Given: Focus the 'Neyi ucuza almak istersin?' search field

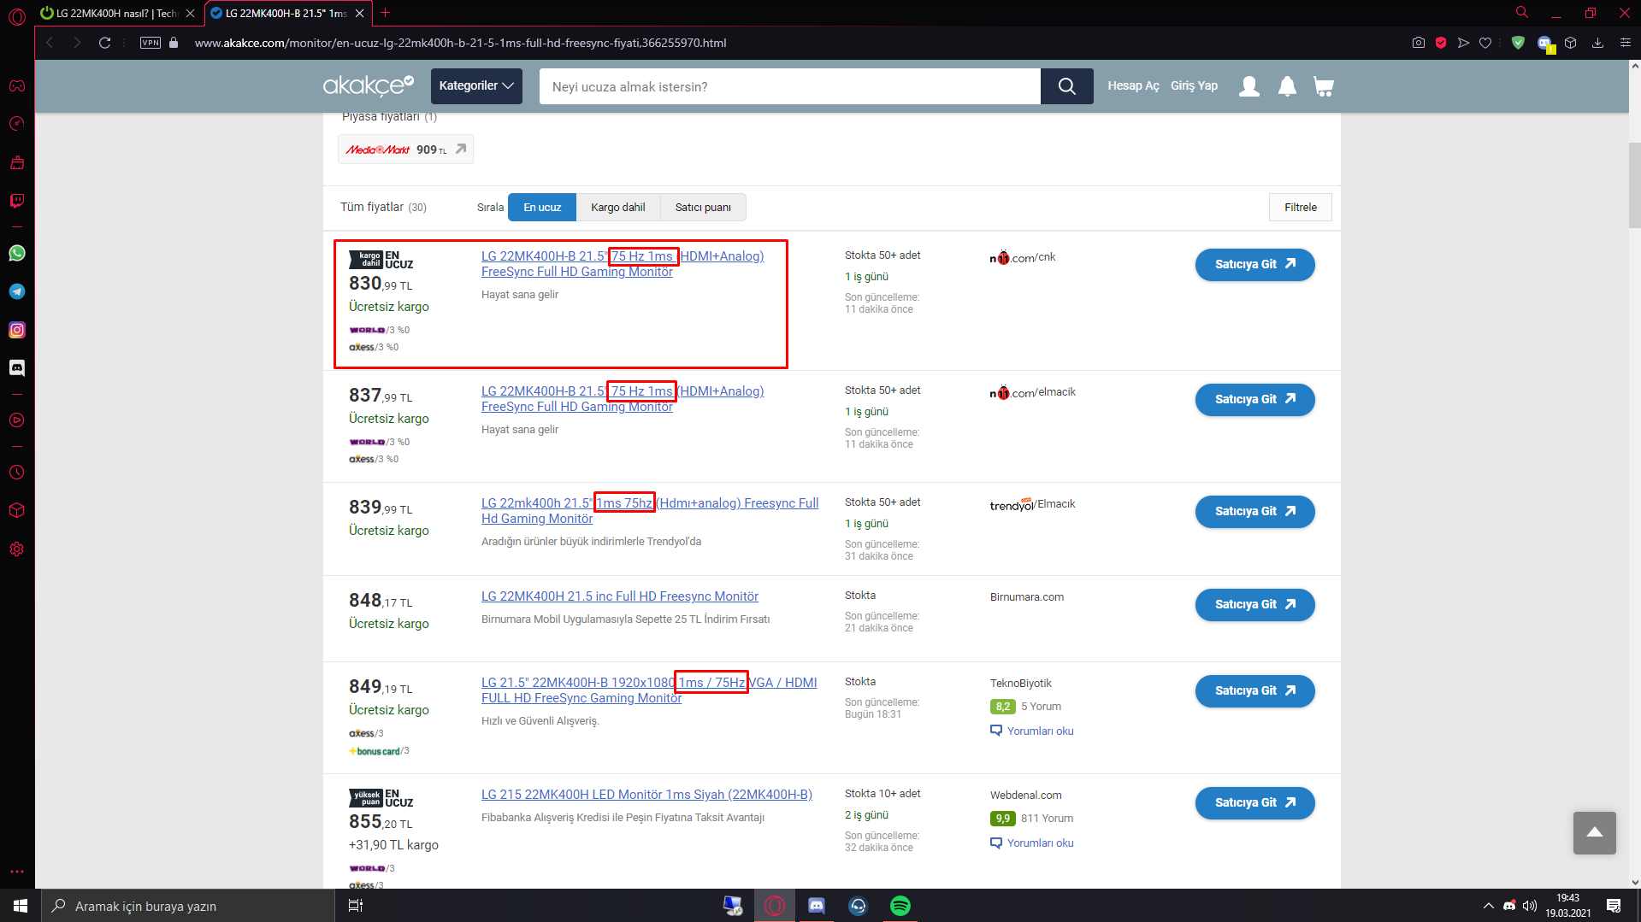Looking at the screenshot, I should click(790, 86).
